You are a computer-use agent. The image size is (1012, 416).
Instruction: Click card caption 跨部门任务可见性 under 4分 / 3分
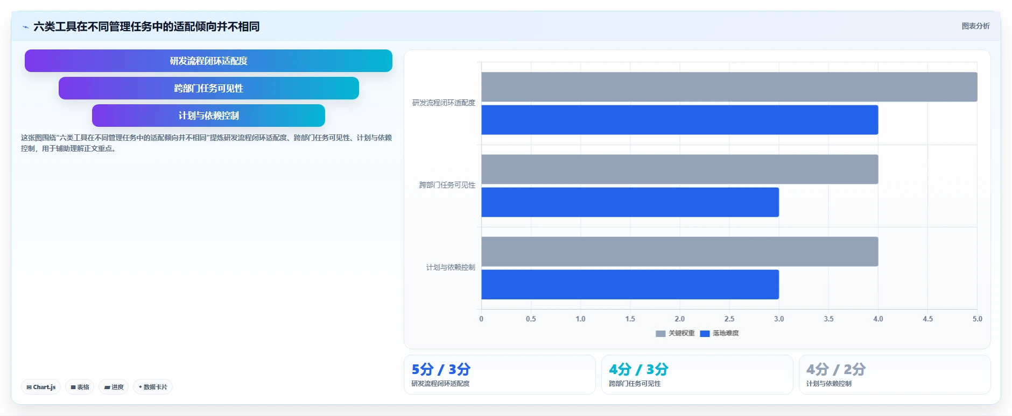click(x=635, y=384)
